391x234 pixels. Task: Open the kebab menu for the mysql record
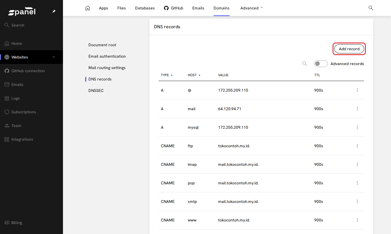357,127
